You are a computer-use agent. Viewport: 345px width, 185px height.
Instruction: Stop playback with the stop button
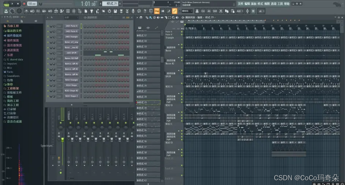click(18, 4)
